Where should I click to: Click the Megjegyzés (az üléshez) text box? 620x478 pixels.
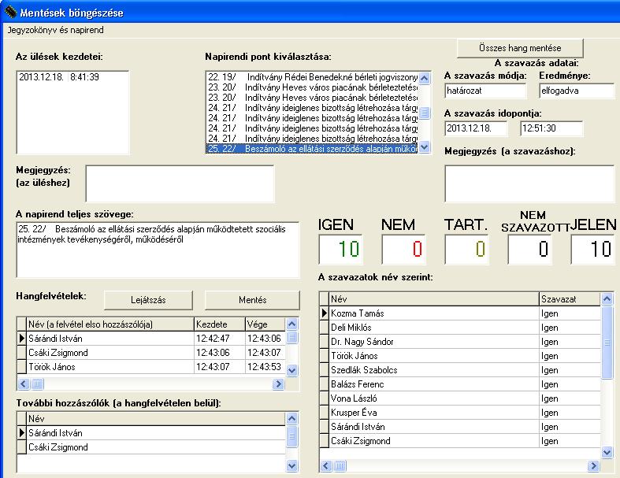click(180, 183)
